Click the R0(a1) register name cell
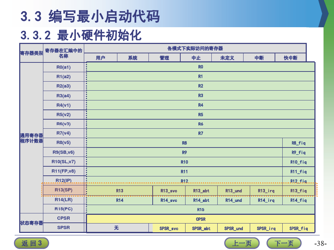This screenshot has height=250, width=334. point(64,67)
